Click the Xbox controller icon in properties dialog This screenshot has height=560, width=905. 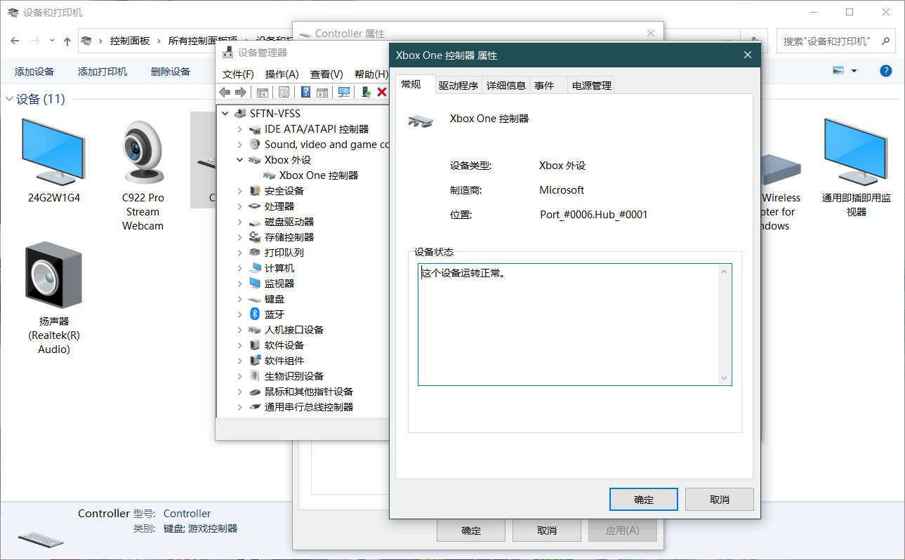(421, 121)
